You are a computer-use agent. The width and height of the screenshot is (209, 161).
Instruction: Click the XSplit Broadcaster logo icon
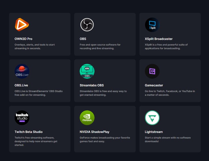click(152, 25)
